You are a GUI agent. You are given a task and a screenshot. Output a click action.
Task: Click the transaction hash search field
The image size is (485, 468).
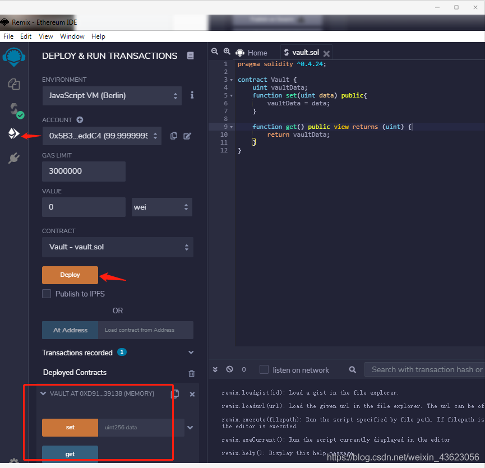tap(424, 369)
